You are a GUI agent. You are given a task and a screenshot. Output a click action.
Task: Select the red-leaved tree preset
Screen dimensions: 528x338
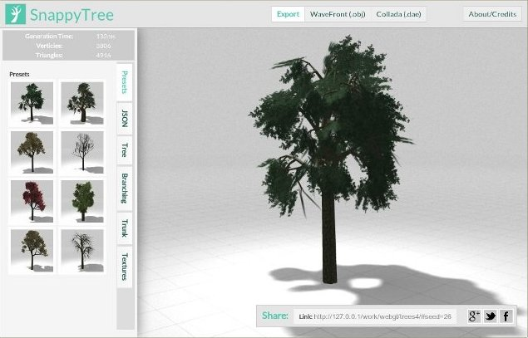[32, 201]
